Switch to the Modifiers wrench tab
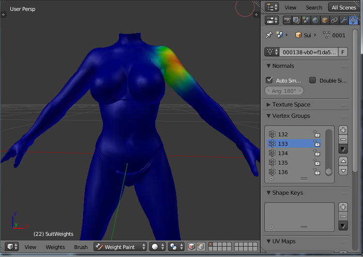Image resolution: width=363 pixels, height=257 pixels. click(x=344, y=20)
